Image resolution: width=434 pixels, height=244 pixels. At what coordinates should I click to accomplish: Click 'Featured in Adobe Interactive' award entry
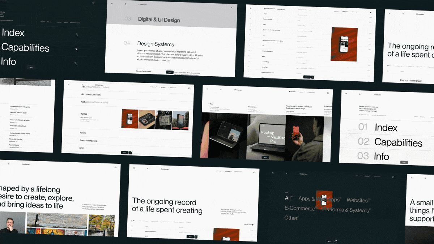[x=20, y=107]
